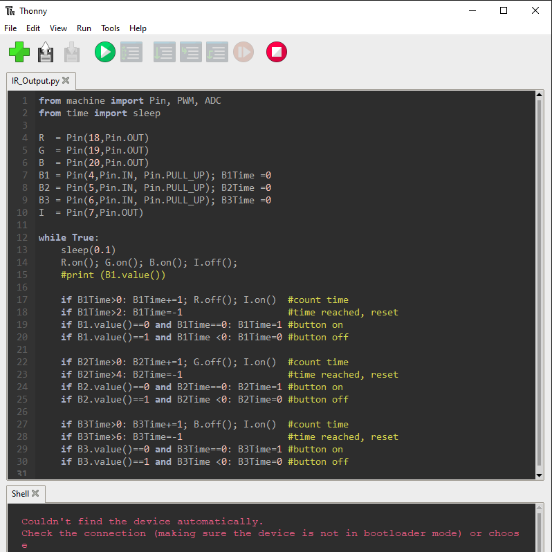552x552 pixels.
Task: Open the Help menu
Action: point(138,28)
